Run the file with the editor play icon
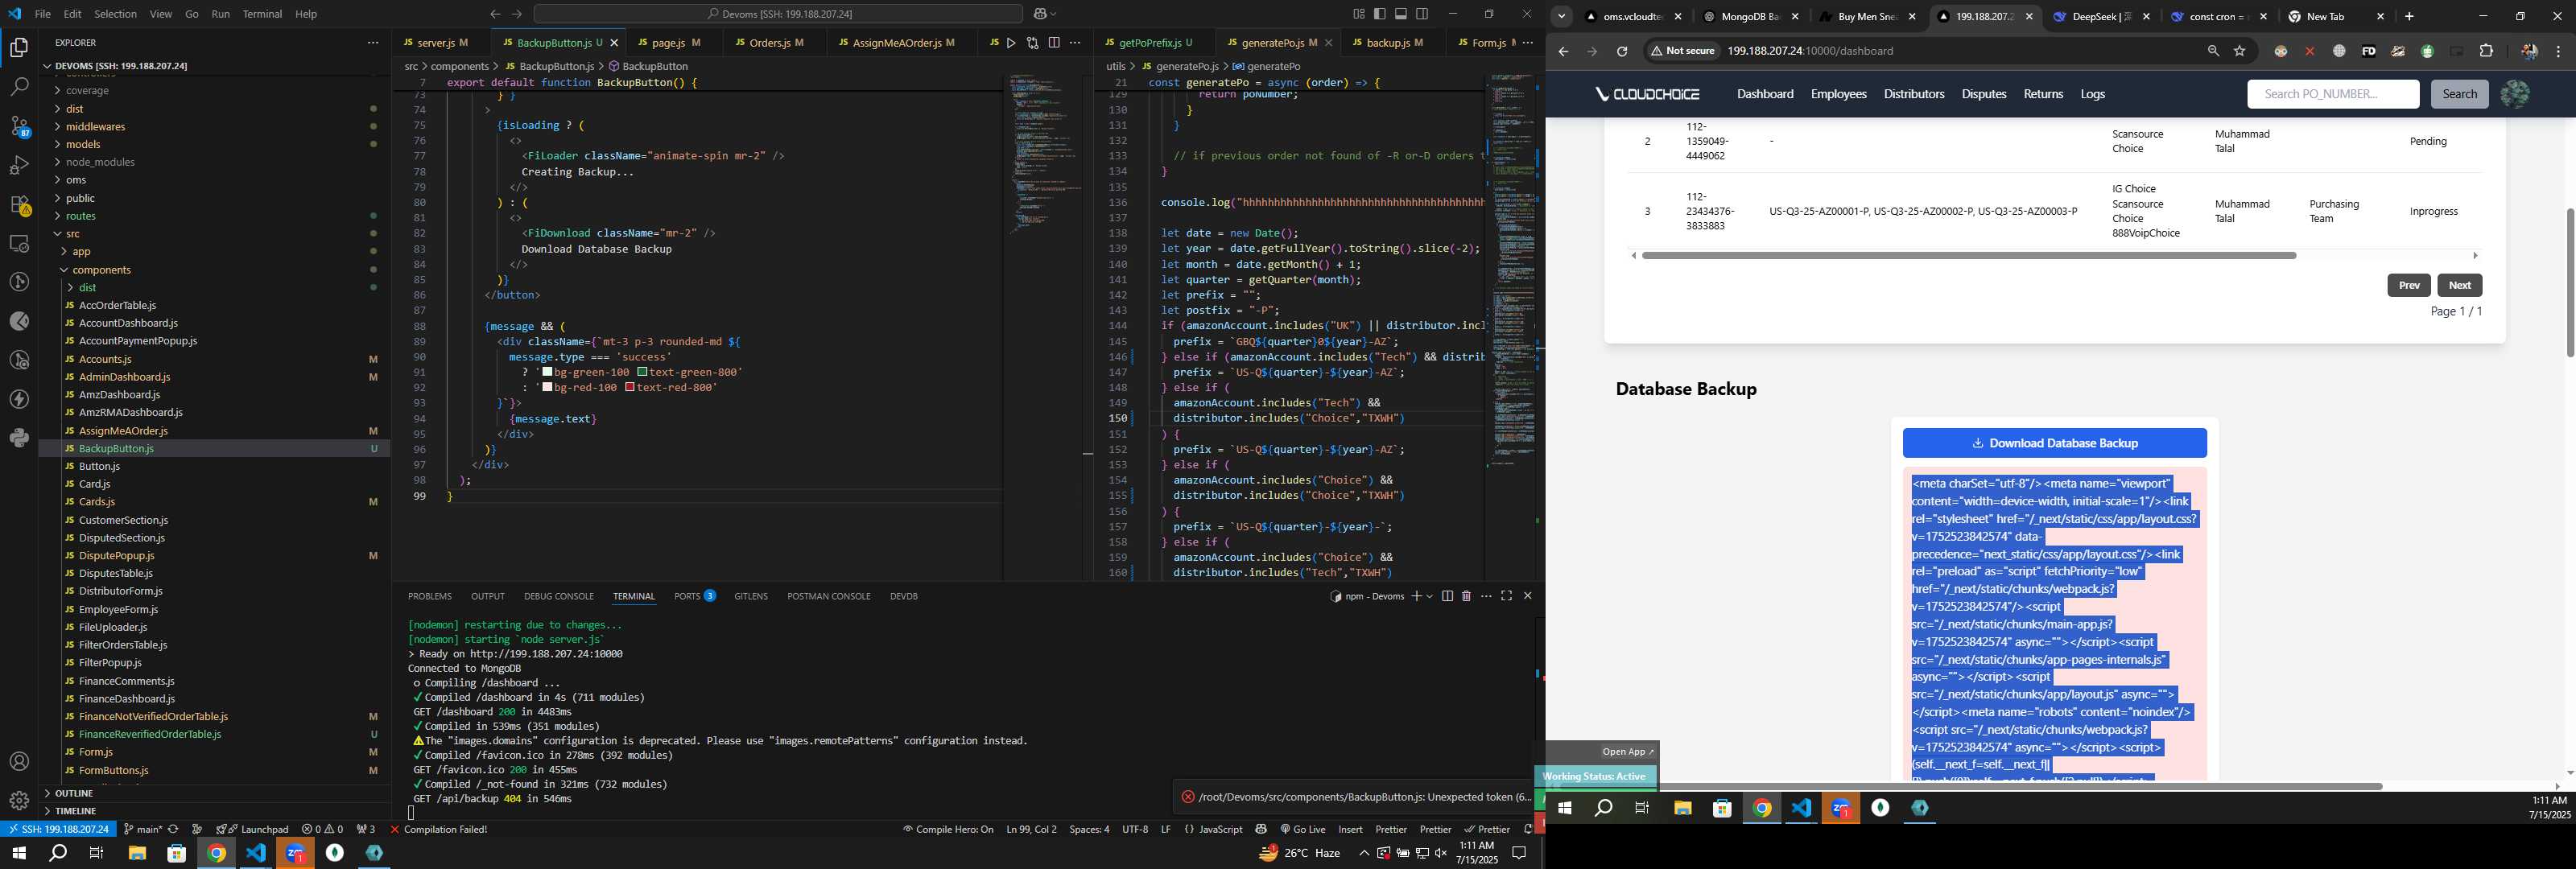The height and width of the screenshot is (869, 2576). click(x=1011, y=43)
